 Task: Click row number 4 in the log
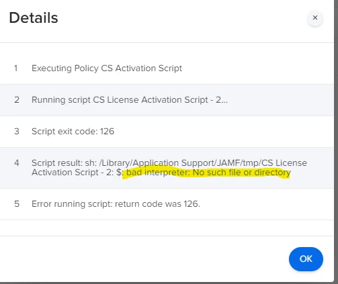point(17,163)
